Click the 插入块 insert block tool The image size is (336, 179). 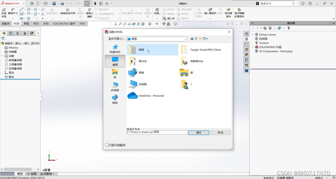click(x=169, y=19)
